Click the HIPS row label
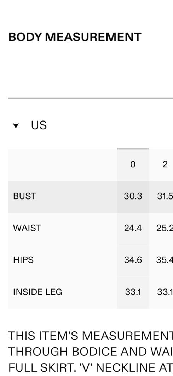This screenshot has width=173, height=376. click(x=23, y=260)
